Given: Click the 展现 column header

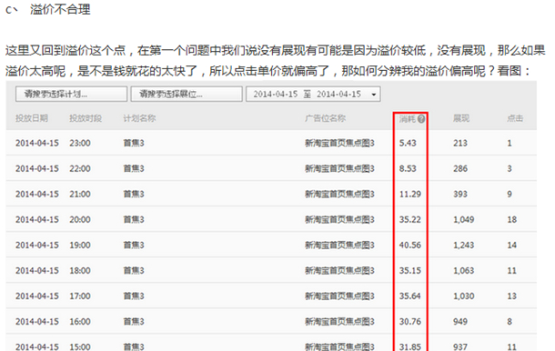Looking at the screenshot, I should point(461,118).
